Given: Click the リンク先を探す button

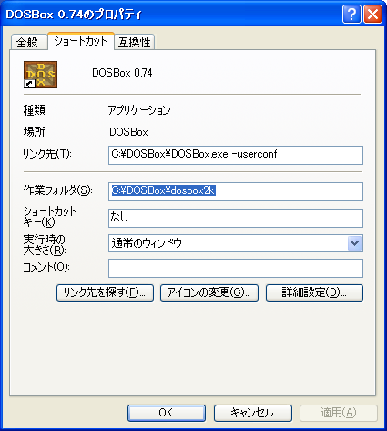Looking at the screenshot, I should pyautogui.click(x=105, y=292).
